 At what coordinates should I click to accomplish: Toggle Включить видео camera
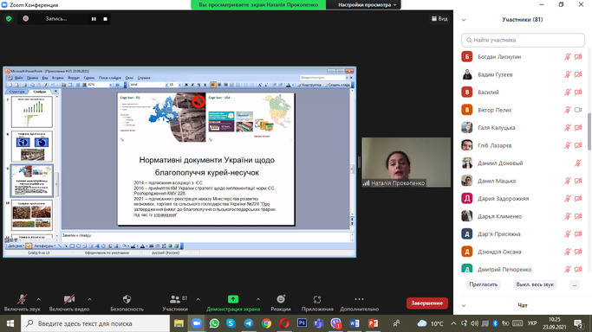[69, 299]
